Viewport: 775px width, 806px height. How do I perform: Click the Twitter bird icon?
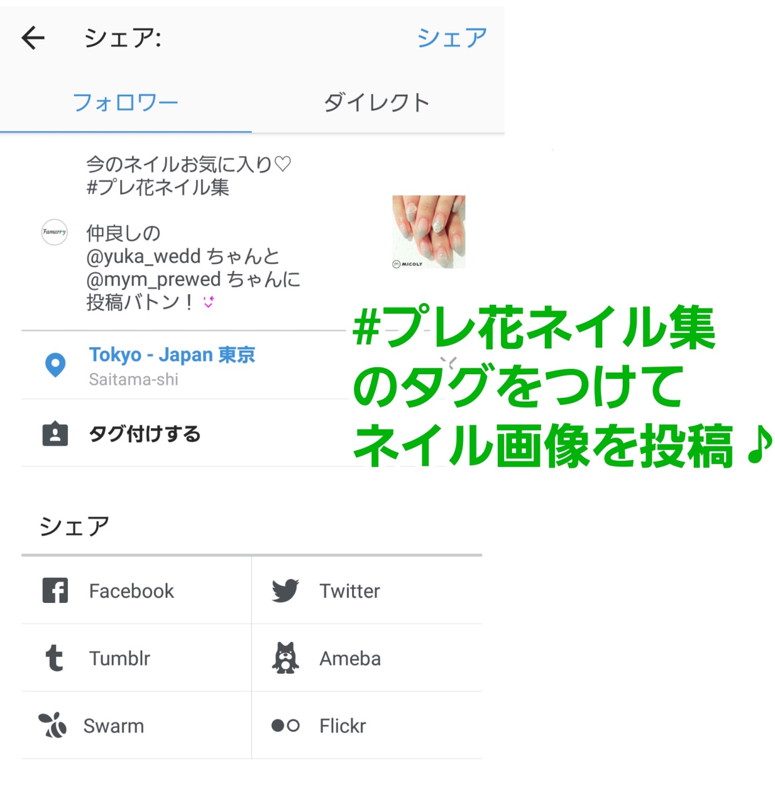(285, 590)
